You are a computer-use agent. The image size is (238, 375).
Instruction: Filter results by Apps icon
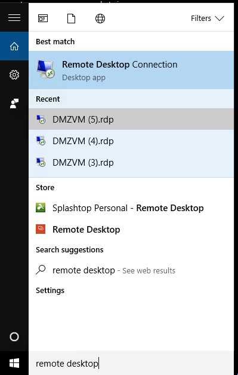pyautogui.click(x=43, y=19)
